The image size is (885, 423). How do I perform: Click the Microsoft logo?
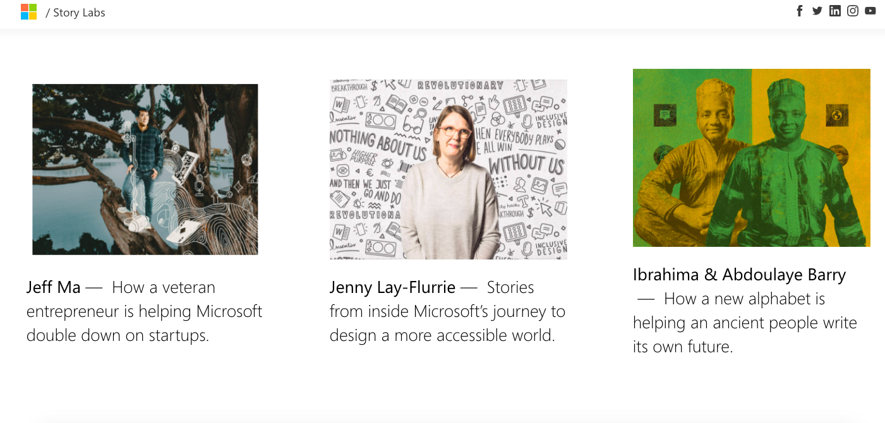[x=28, y=12]
